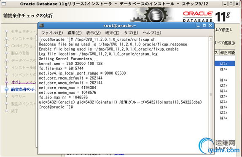Image resolution: width=242 pixels, height=157 pixels.
Task: Select the インベントリ installer step
Action: point(24,75)
